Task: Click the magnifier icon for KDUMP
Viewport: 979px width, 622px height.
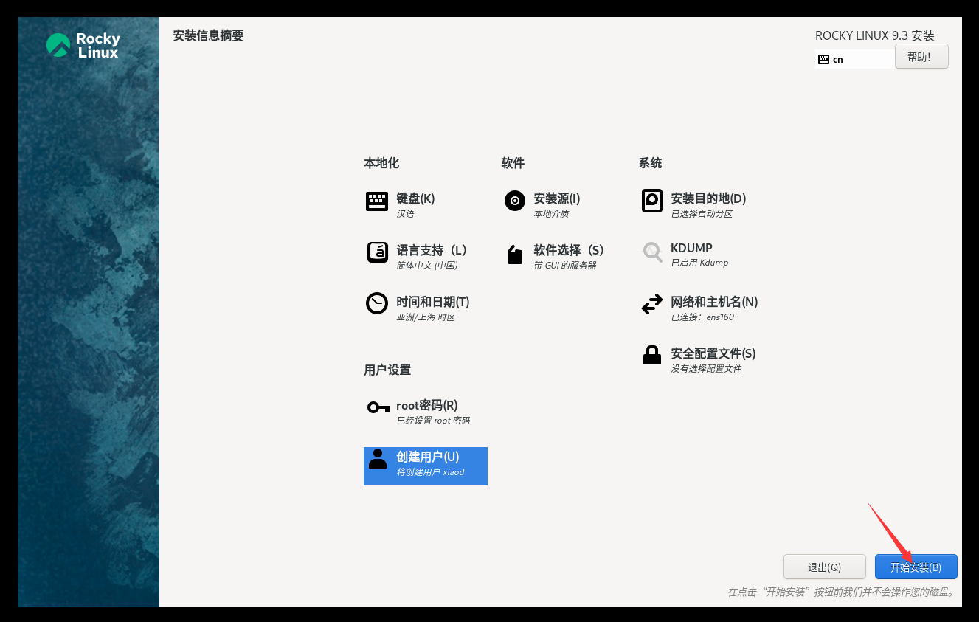Action: point(652,252)
